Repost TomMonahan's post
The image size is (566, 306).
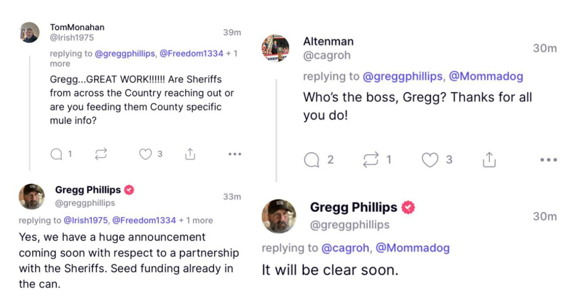click(101, 154)
